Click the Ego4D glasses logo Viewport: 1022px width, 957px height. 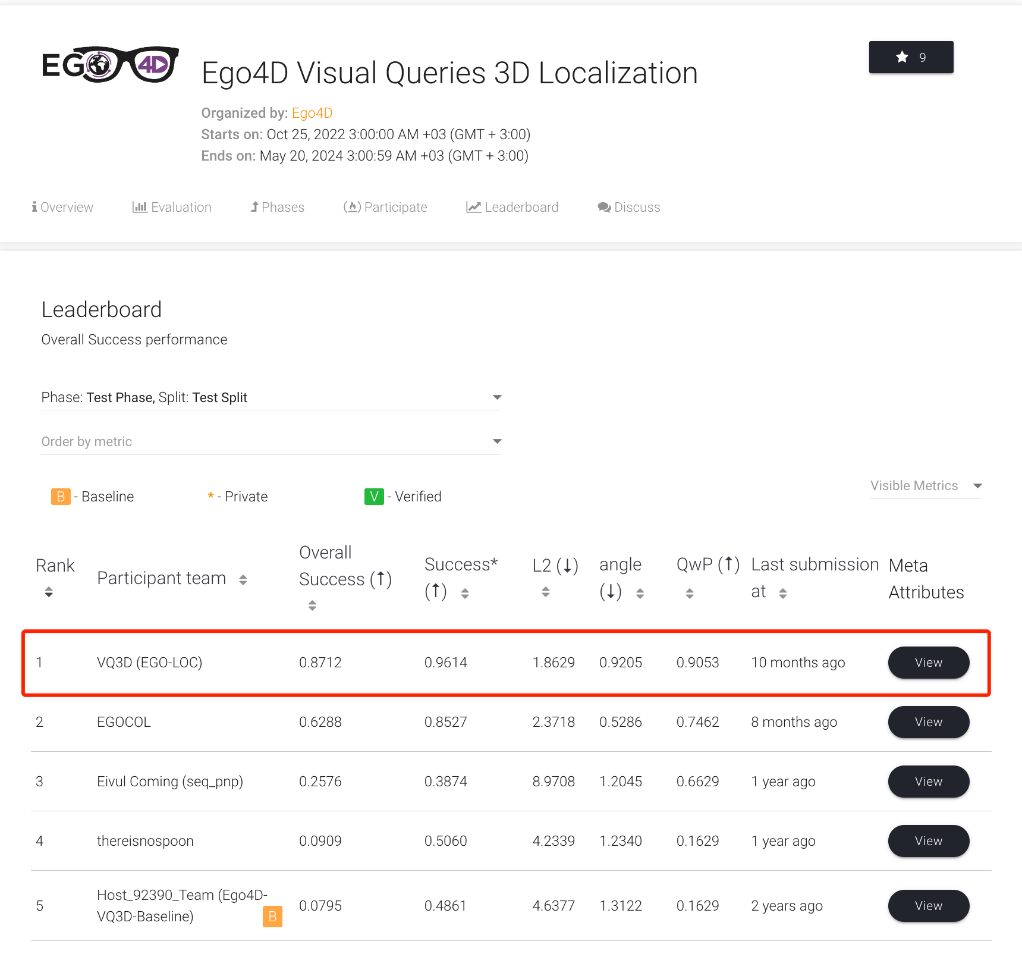point(111,64)
